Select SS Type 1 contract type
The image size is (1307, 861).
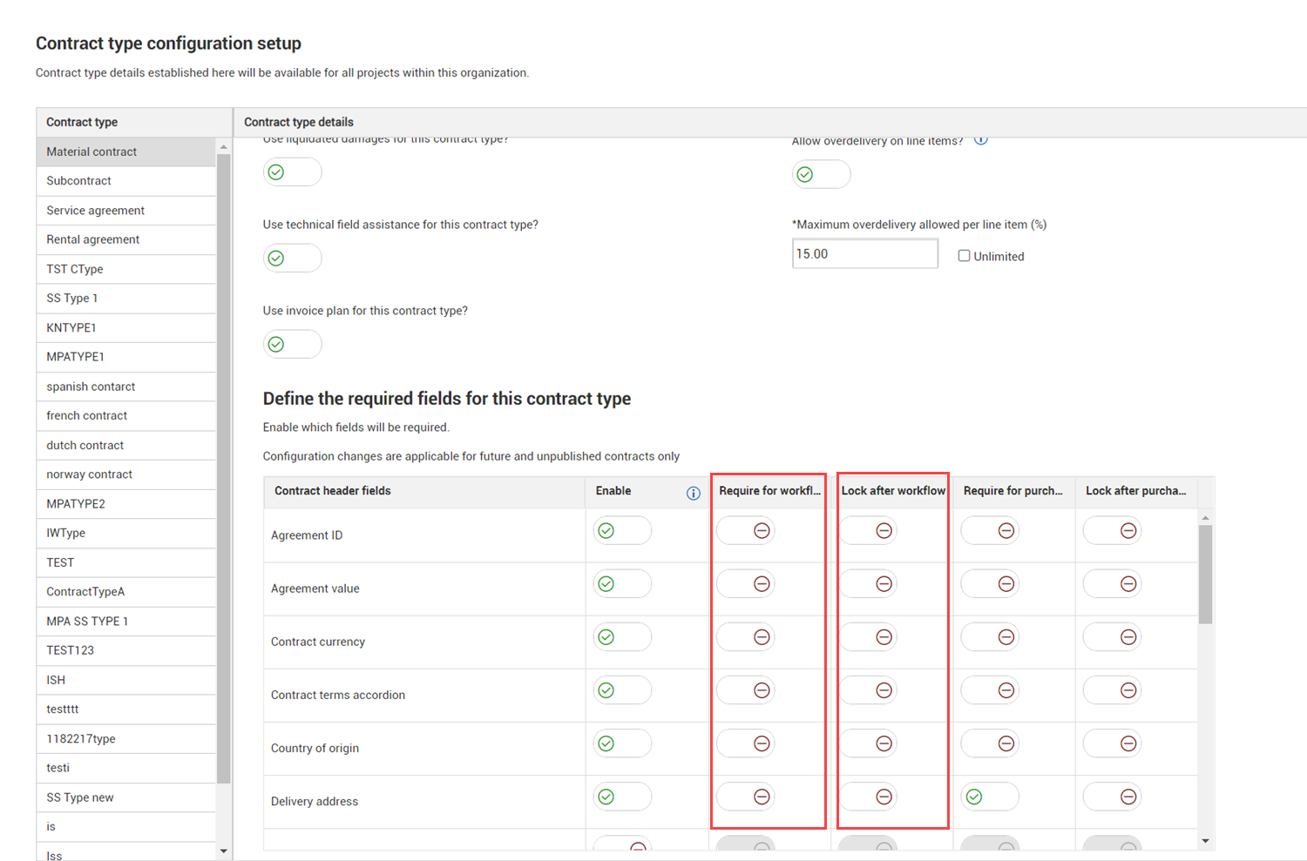coord(126,298)
